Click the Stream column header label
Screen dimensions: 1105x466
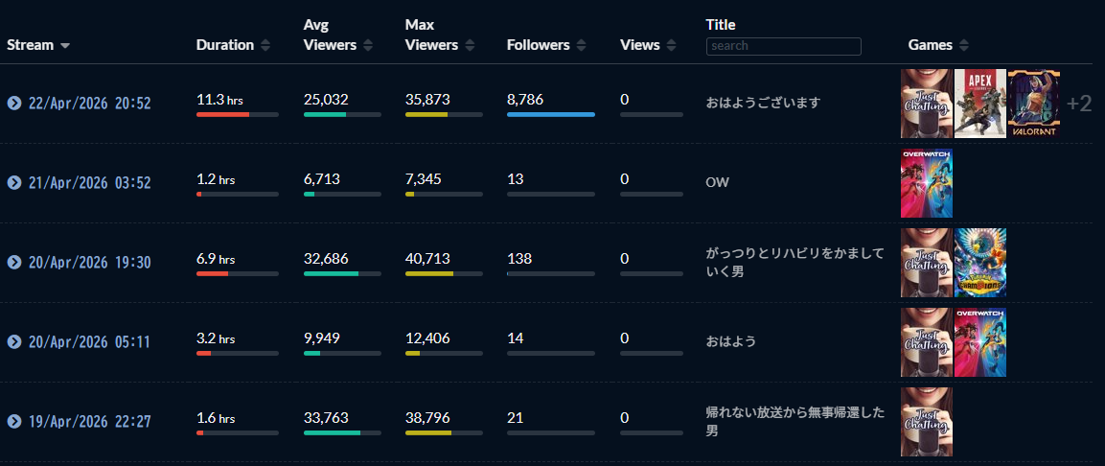click(x=30, y=45)
